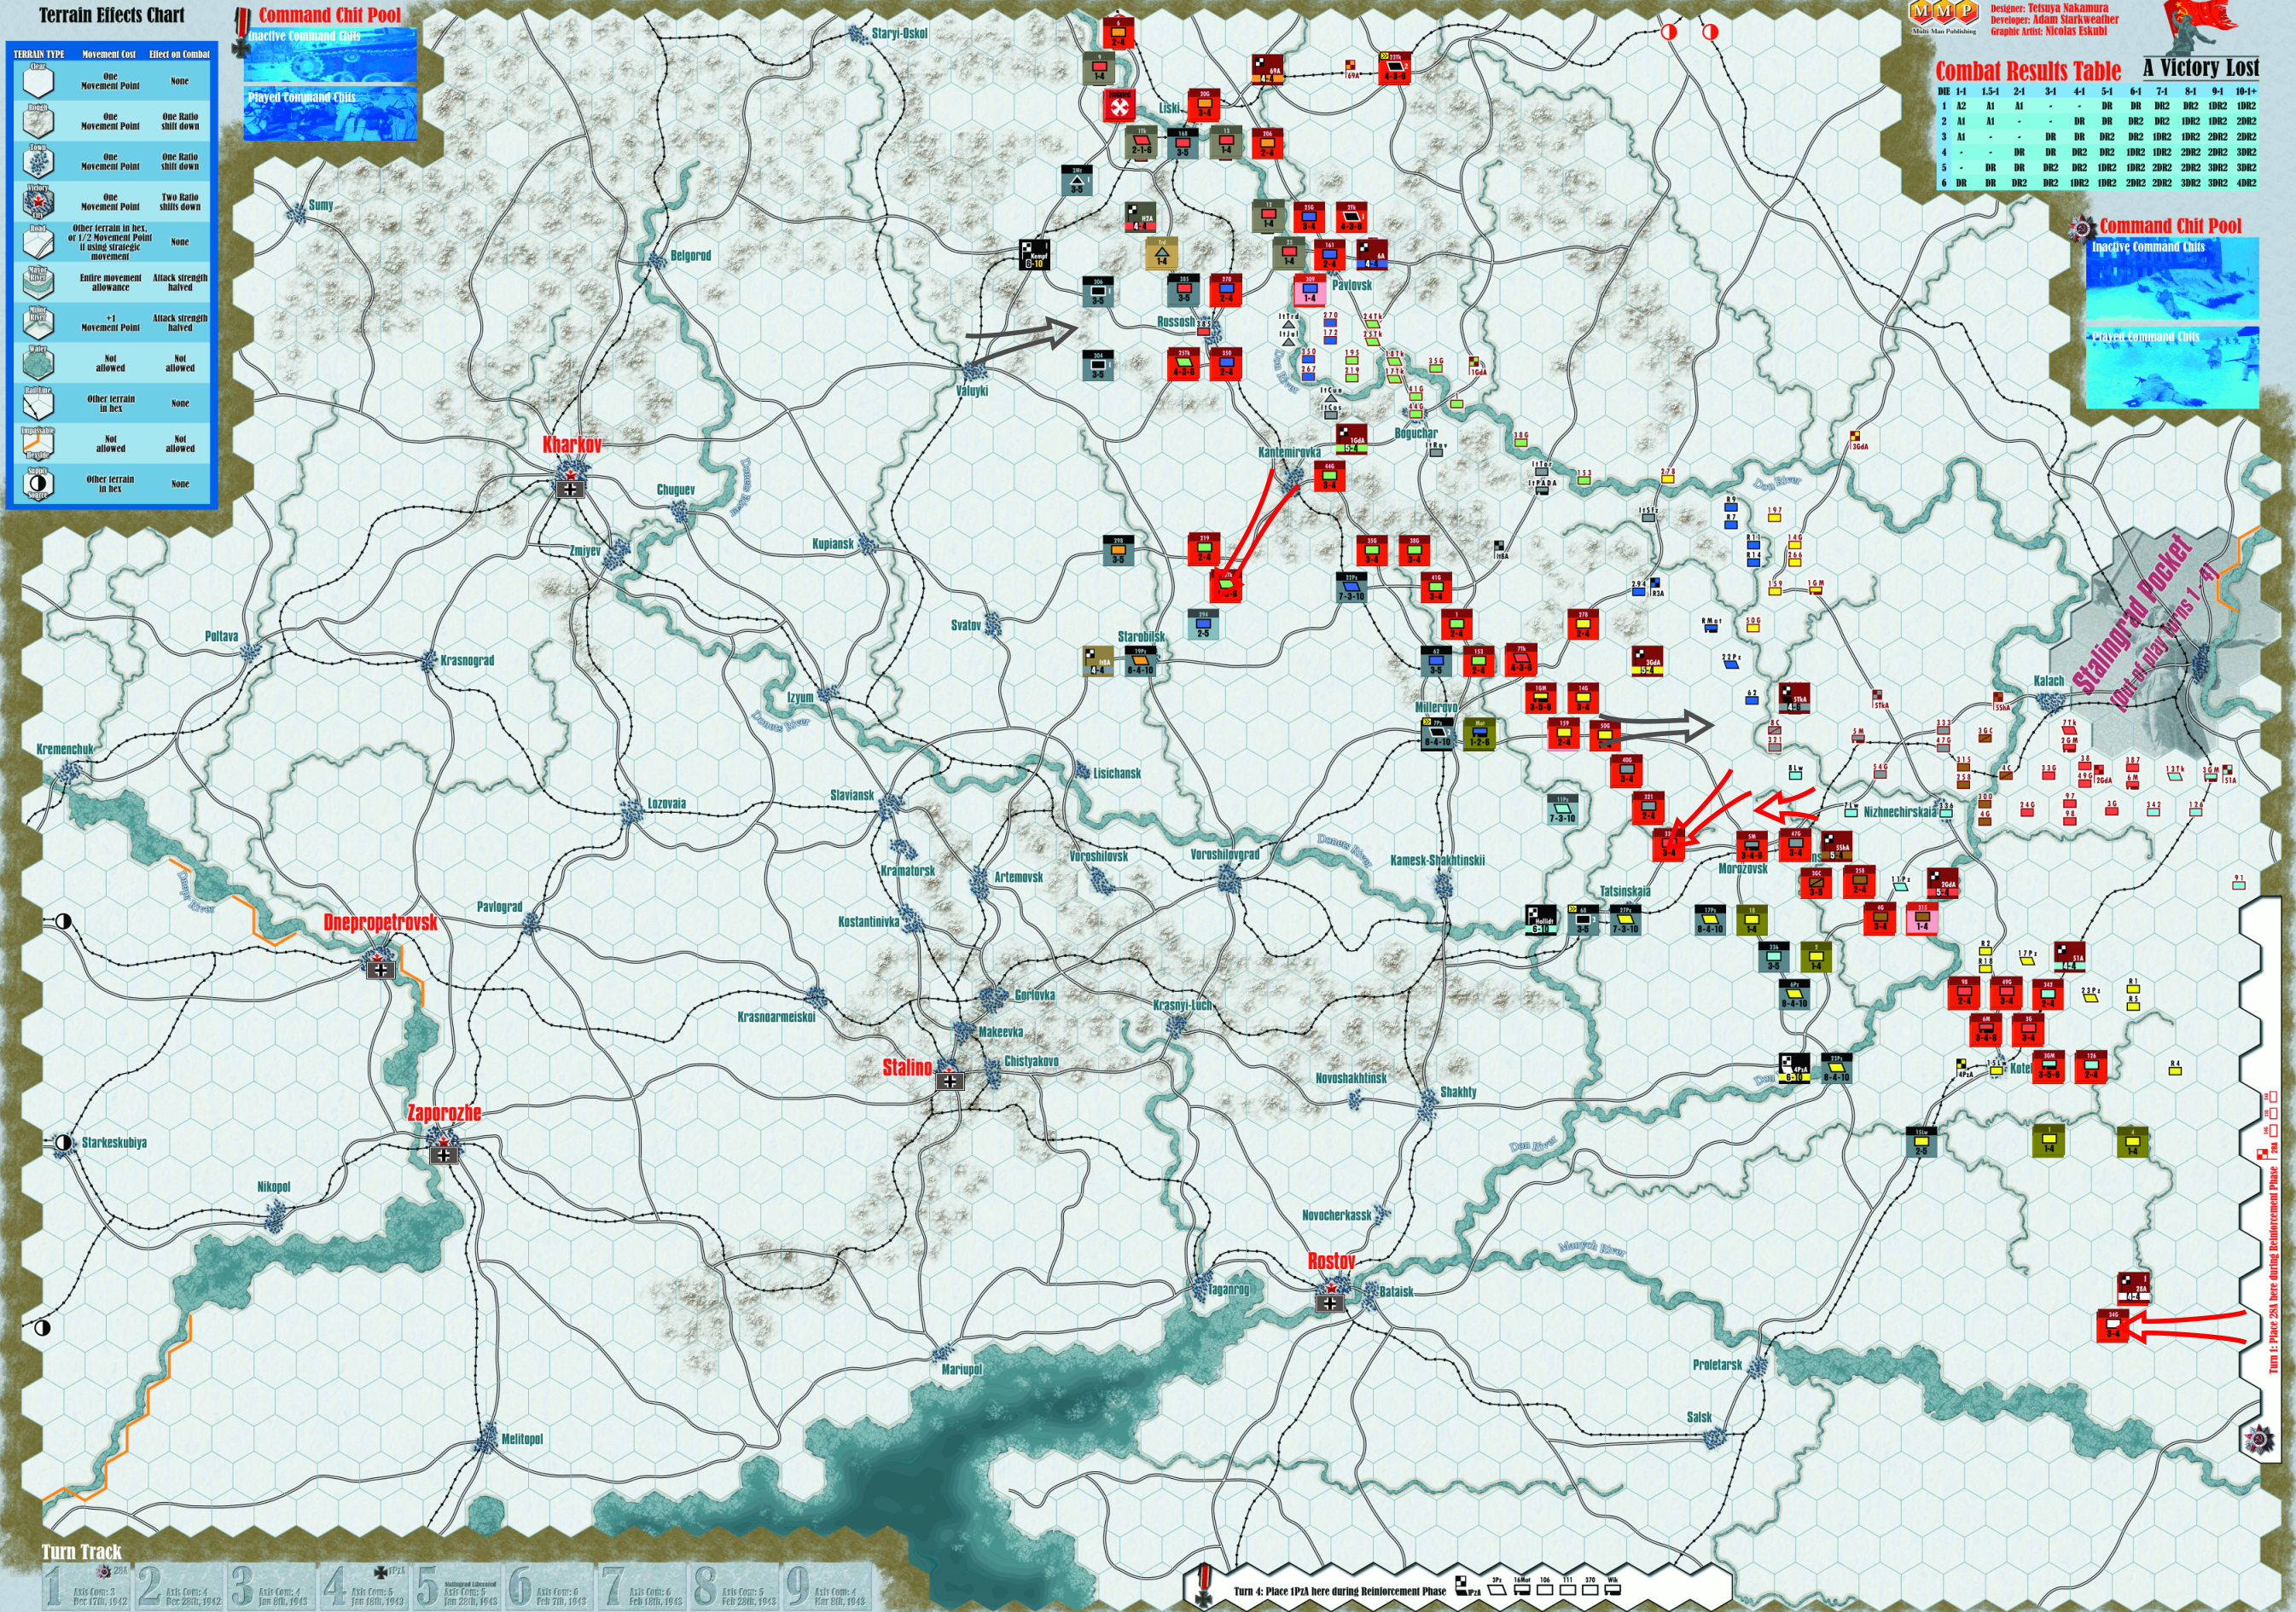Screen dimensions: 2296x1612
Task: Select the Isolated marker counter near Liski
Action: [1119, 105]
